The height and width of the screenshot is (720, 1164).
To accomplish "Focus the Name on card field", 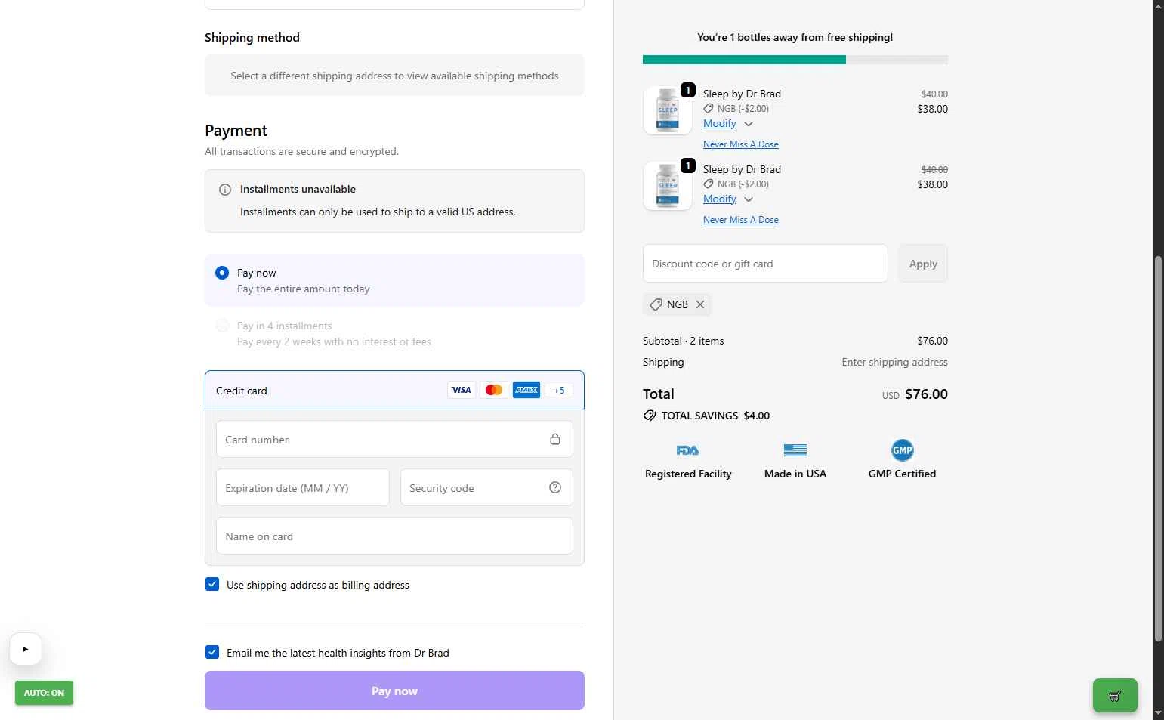I will click(394, 536).
